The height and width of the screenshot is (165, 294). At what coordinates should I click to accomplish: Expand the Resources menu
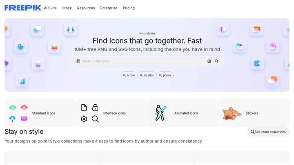pos(86,8)
